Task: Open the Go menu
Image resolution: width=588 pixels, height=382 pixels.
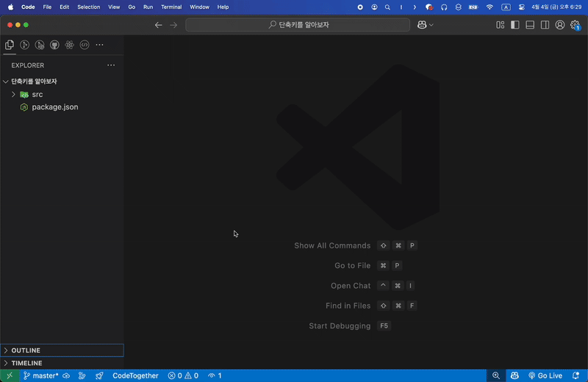Action: coord(132,7)
